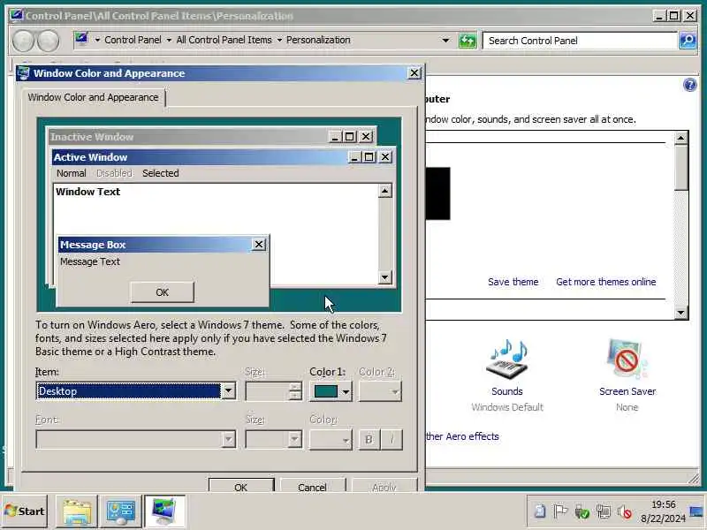Click the Apply button
Screen dimensions: 707x530
click(x=384, y=485)
